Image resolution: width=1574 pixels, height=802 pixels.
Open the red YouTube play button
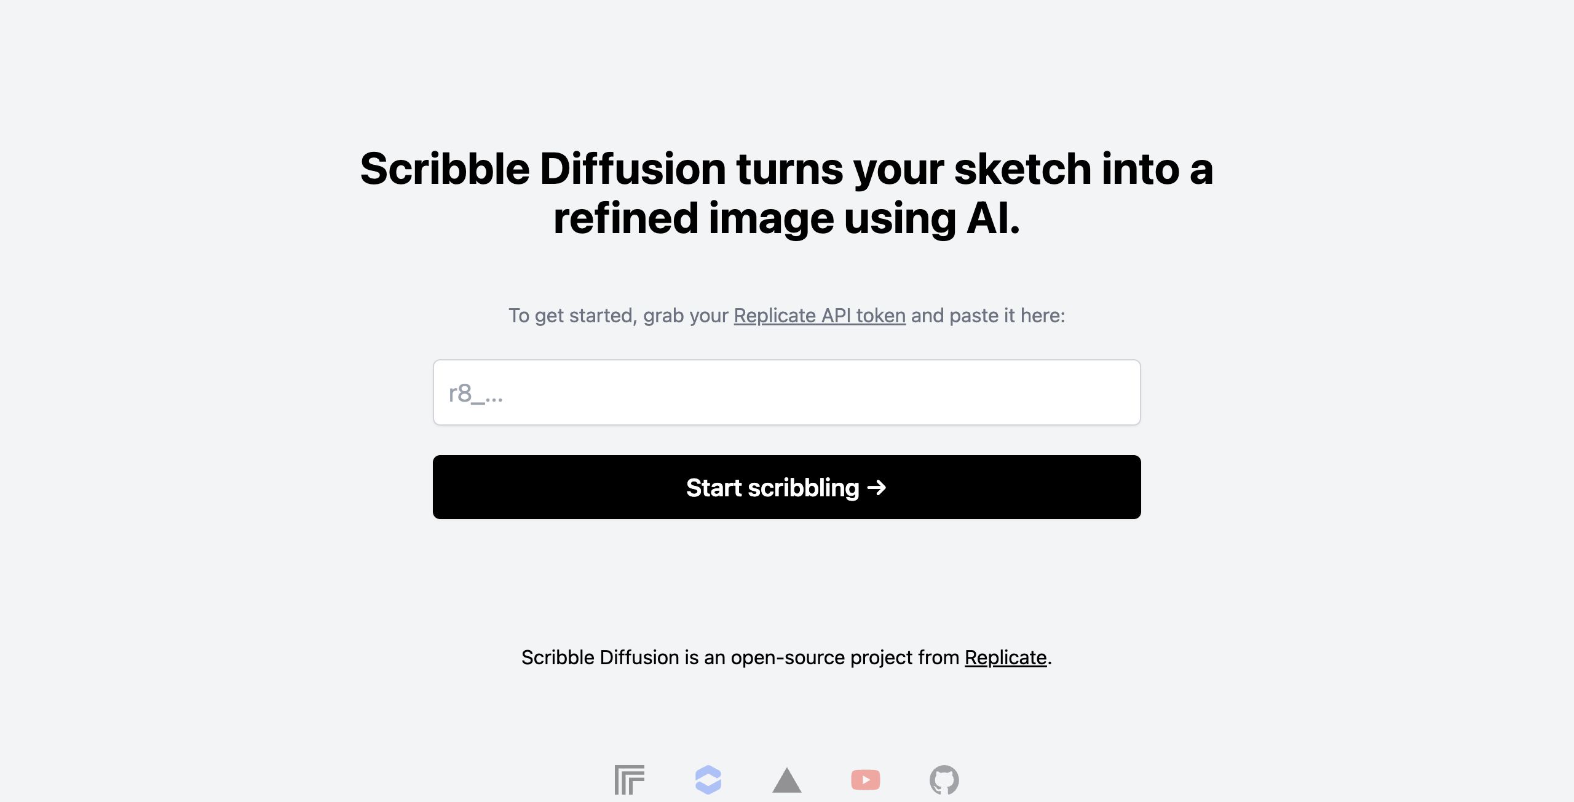pos(865,780)
